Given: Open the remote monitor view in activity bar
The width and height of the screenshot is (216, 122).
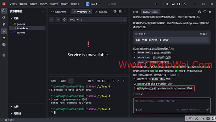Looking at the screenshot, I should 4,45.
